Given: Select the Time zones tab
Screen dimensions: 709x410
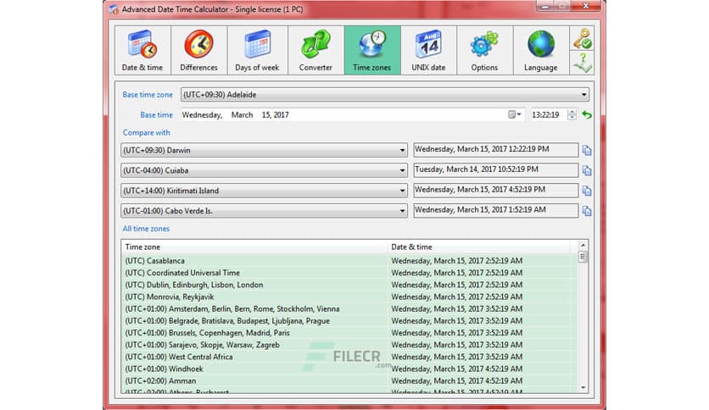Looking at the screenshot, I should coord(372,50).
